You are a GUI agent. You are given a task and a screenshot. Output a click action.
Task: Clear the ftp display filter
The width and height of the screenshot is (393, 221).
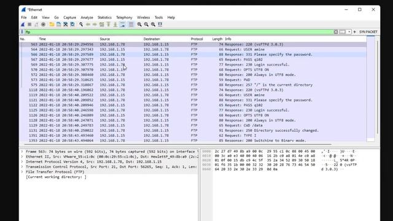coord(336,32)
